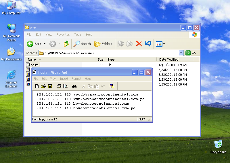Open the View menu in WordPad

coord(53,79)
